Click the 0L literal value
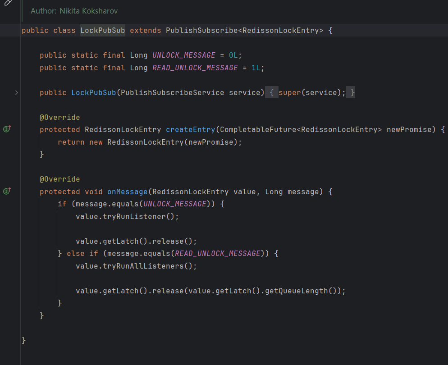 point(233,55)
